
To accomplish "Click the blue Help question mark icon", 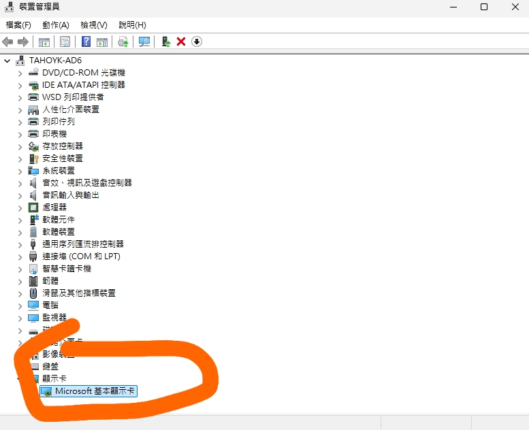I will tap(86, 42).
